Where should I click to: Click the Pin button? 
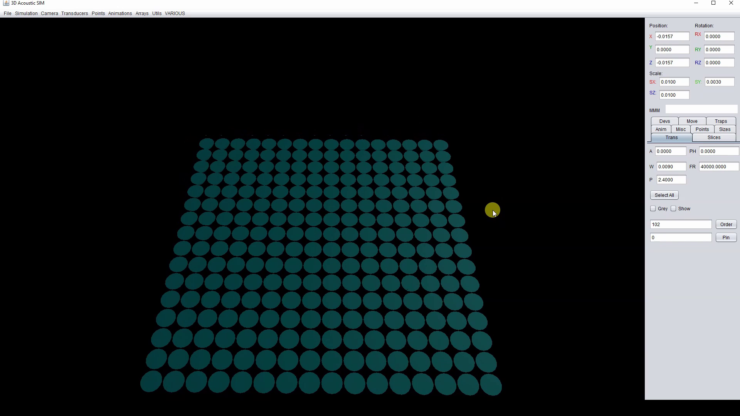pyautogui.click(x=726, y=237)
